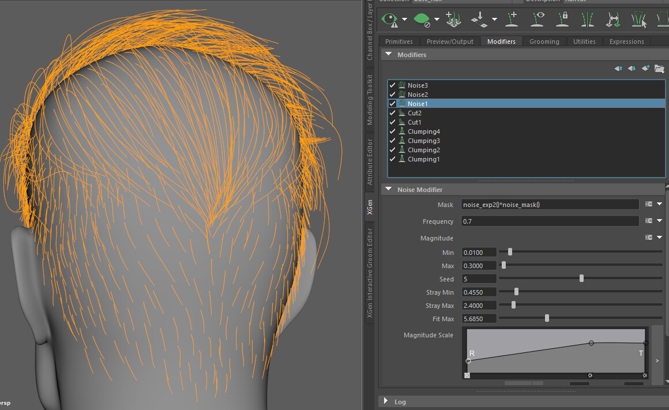669x410 pixels.
Task: Select right ramp key marker box
Action: (x=645, y=375)
